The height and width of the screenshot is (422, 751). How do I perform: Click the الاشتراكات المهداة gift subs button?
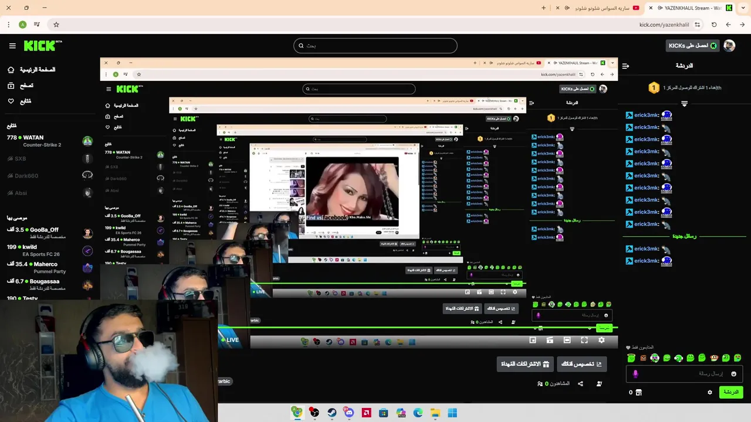coord(525,364)
